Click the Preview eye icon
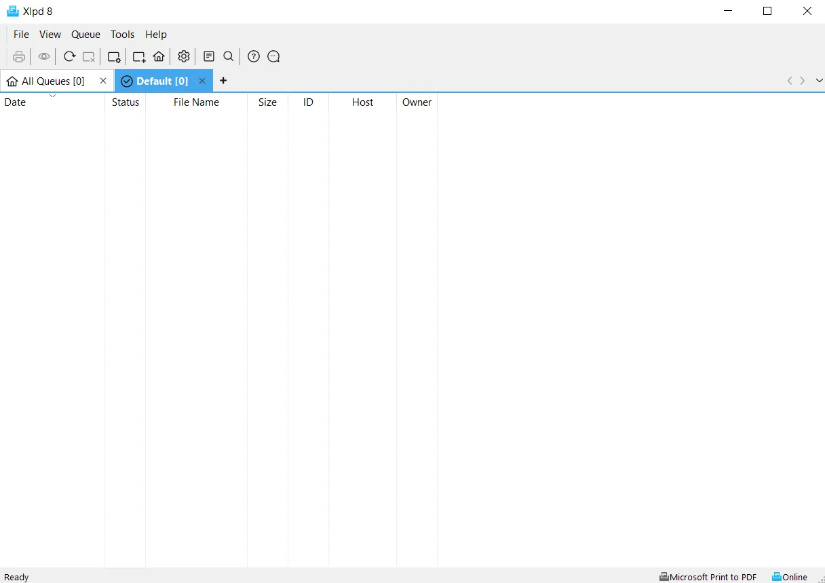Screen dimensions: 825x583 click(44, 56)
